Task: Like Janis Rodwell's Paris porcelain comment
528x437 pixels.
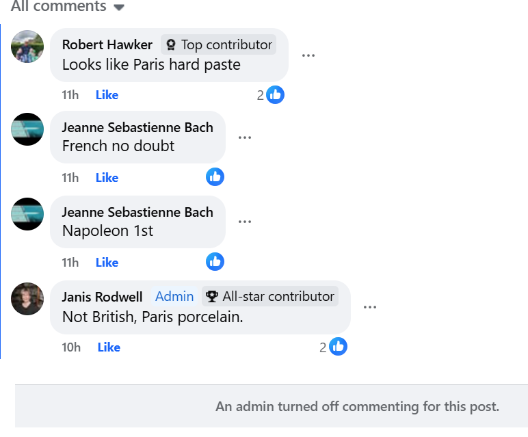Action: tap(109, 347)
